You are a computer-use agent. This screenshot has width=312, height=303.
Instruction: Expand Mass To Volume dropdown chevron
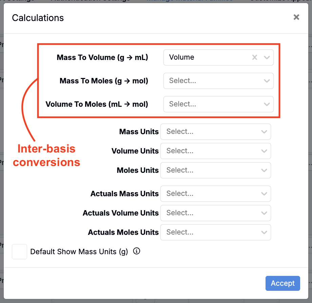tap(267, 58)
